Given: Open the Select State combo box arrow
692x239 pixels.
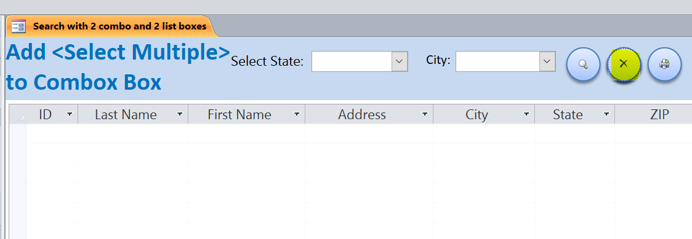Looking at the screenshot, I should coord(400,61).
